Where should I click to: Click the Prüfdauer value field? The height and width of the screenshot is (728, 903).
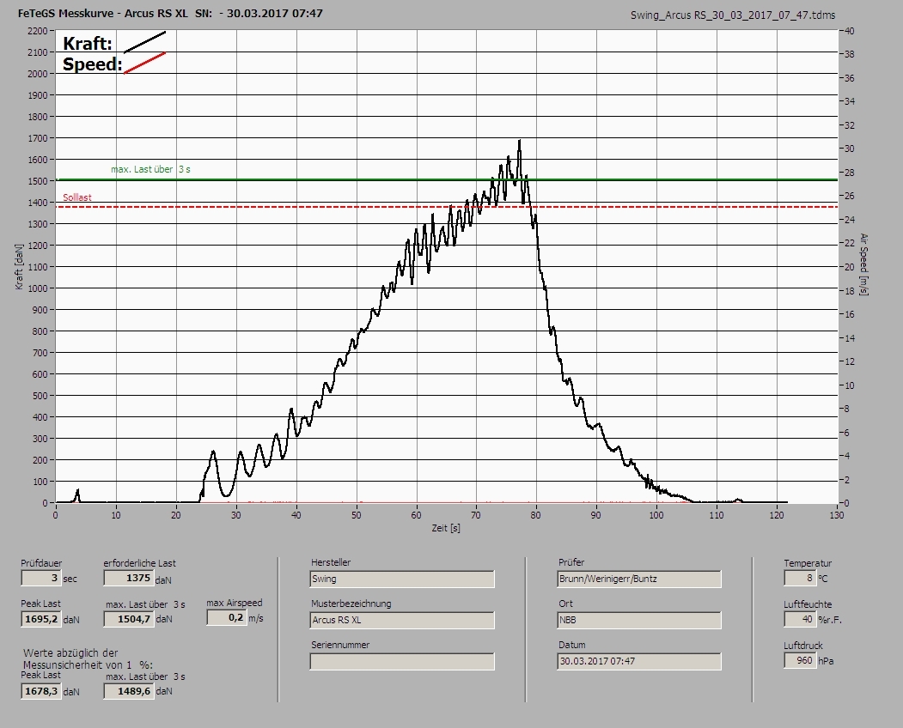click(x=41, y=578)
